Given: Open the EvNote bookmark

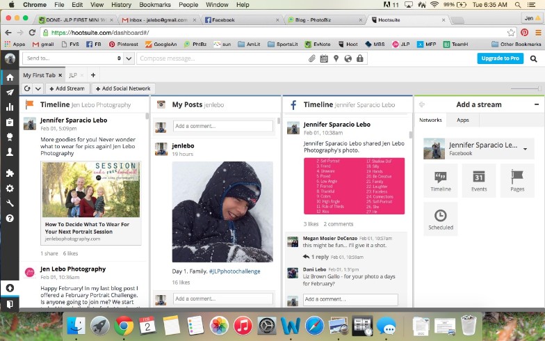Looking at the screenshot, I should click(318, 45).
